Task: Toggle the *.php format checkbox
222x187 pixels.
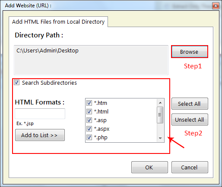Action: tap(89, 137)
